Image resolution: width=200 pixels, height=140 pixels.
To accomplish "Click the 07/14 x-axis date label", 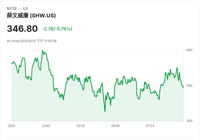I will (150, 126).
